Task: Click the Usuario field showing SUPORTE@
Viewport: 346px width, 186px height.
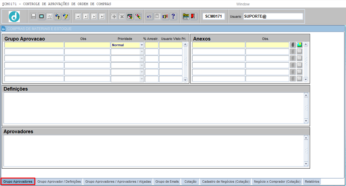Action: pos(273,16)
